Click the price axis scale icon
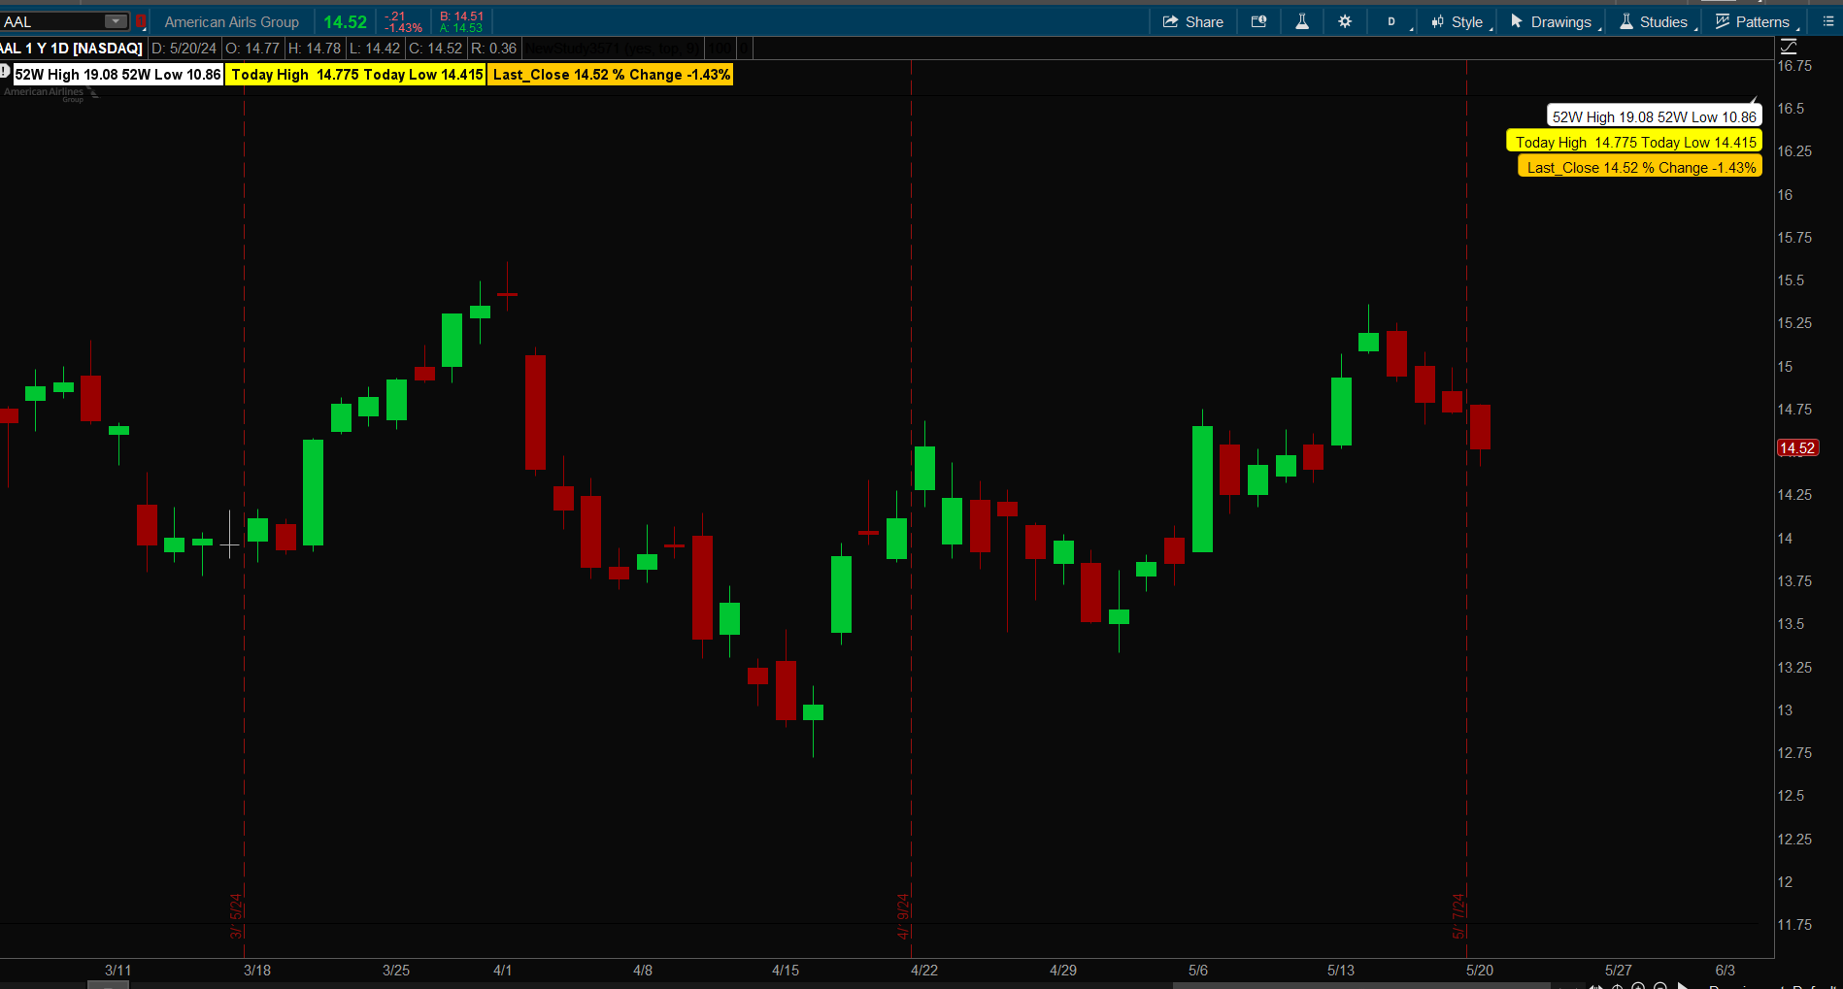Screen dimensions: 1843x989 [1789, 47]
